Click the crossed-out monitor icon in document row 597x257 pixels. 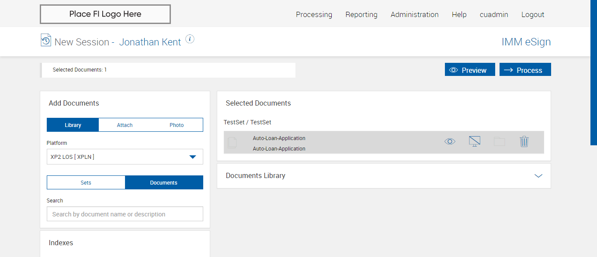(474, 141)
